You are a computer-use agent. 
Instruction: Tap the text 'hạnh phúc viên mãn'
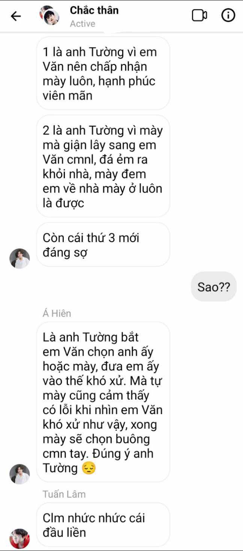coord(99,88)
